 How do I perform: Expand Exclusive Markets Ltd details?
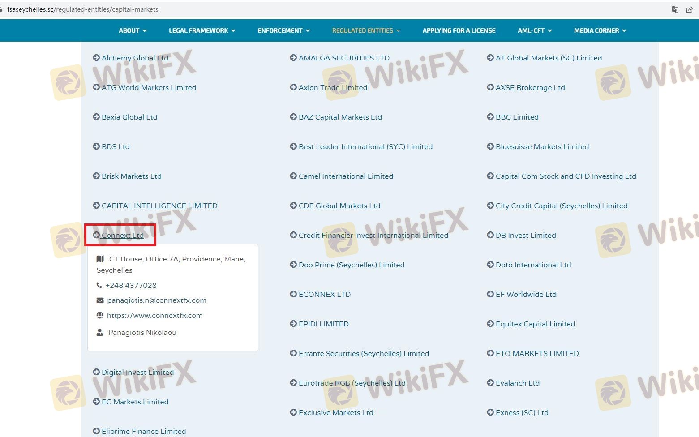click(x=336, y=412)
